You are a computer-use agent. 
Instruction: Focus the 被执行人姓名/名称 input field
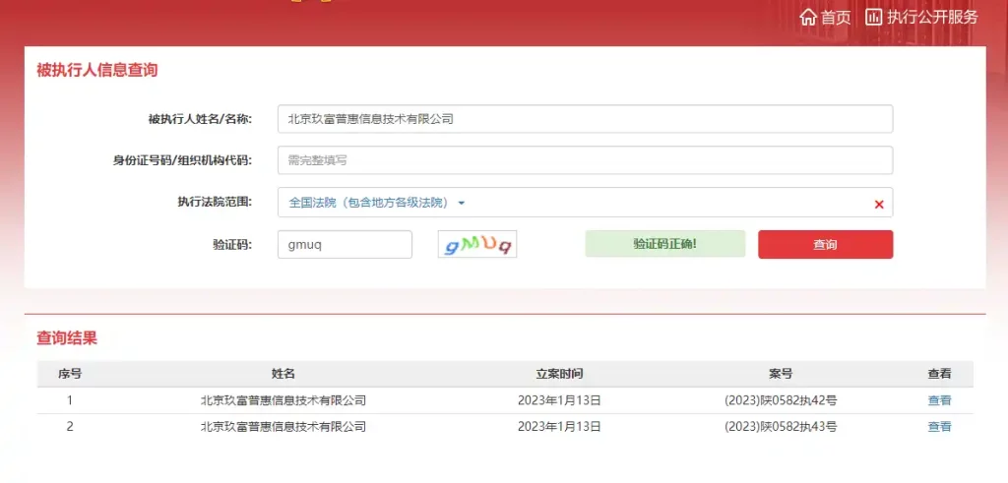(585, 119)
